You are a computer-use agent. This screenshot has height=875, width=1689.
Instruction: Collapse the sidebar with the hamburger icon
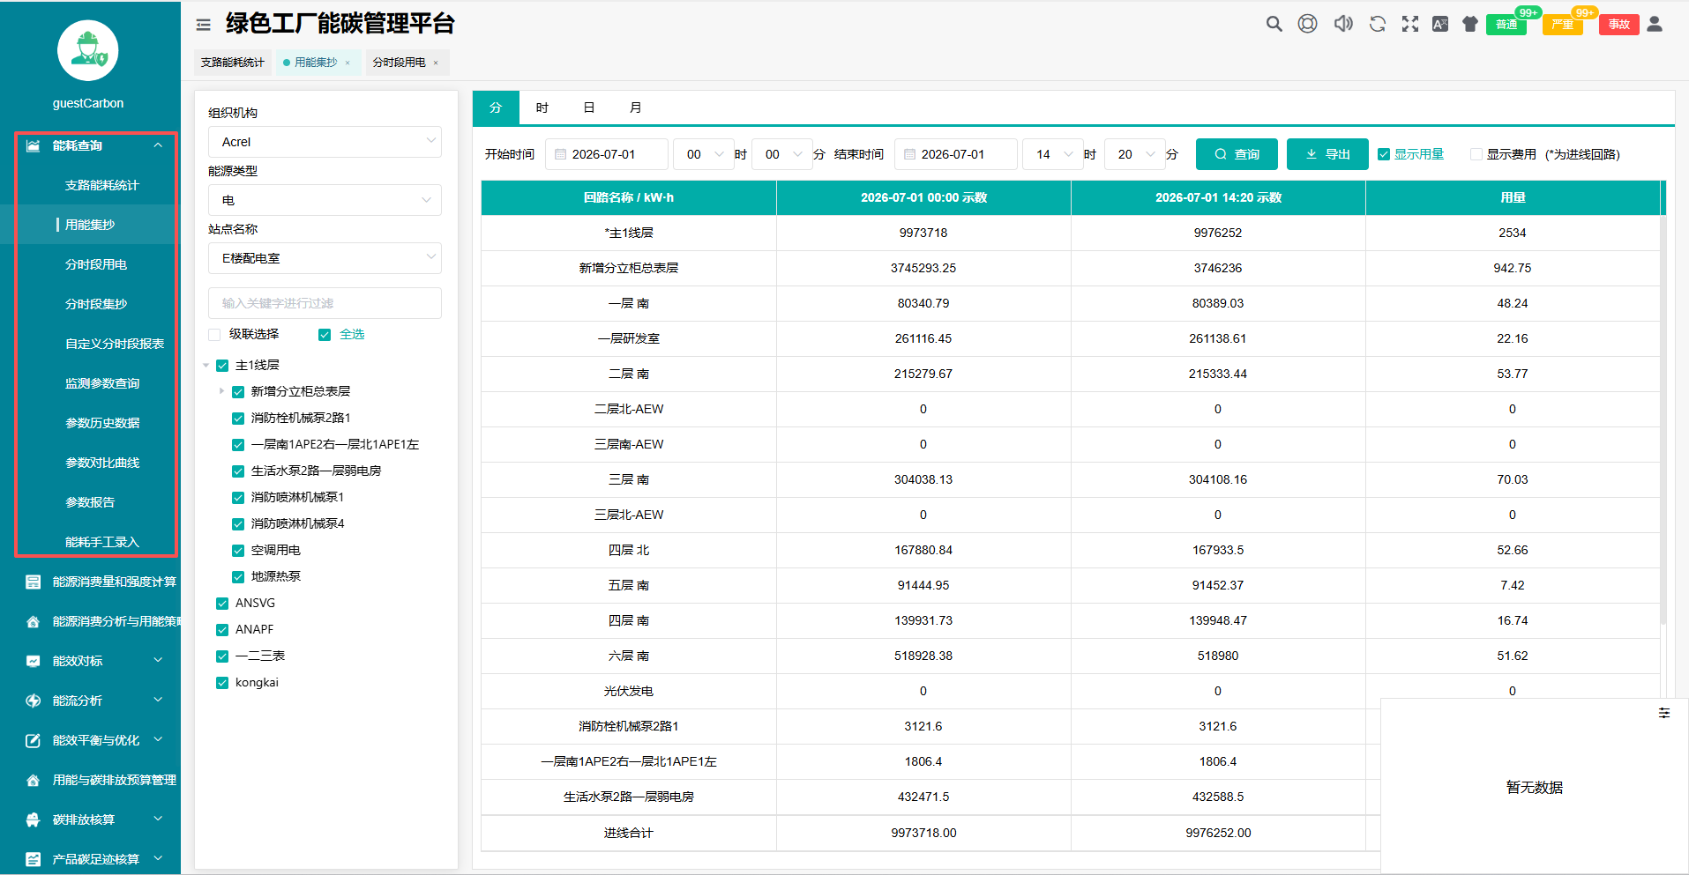click(203, 25)
